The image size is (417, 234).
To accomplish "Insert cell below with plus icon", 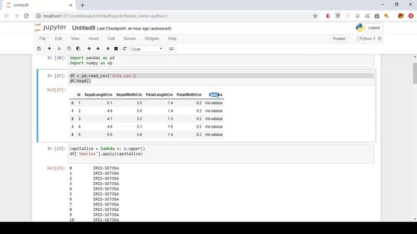I will (50, 49).
